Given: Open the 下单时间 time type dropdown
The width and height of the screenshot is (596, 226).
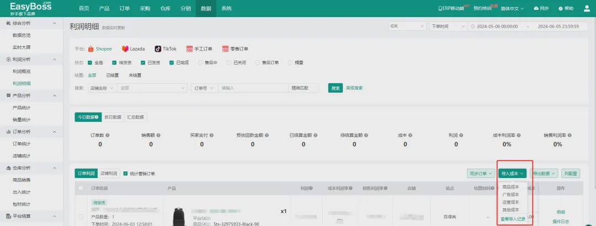Looking at the screenshot, I should (448, 26).
